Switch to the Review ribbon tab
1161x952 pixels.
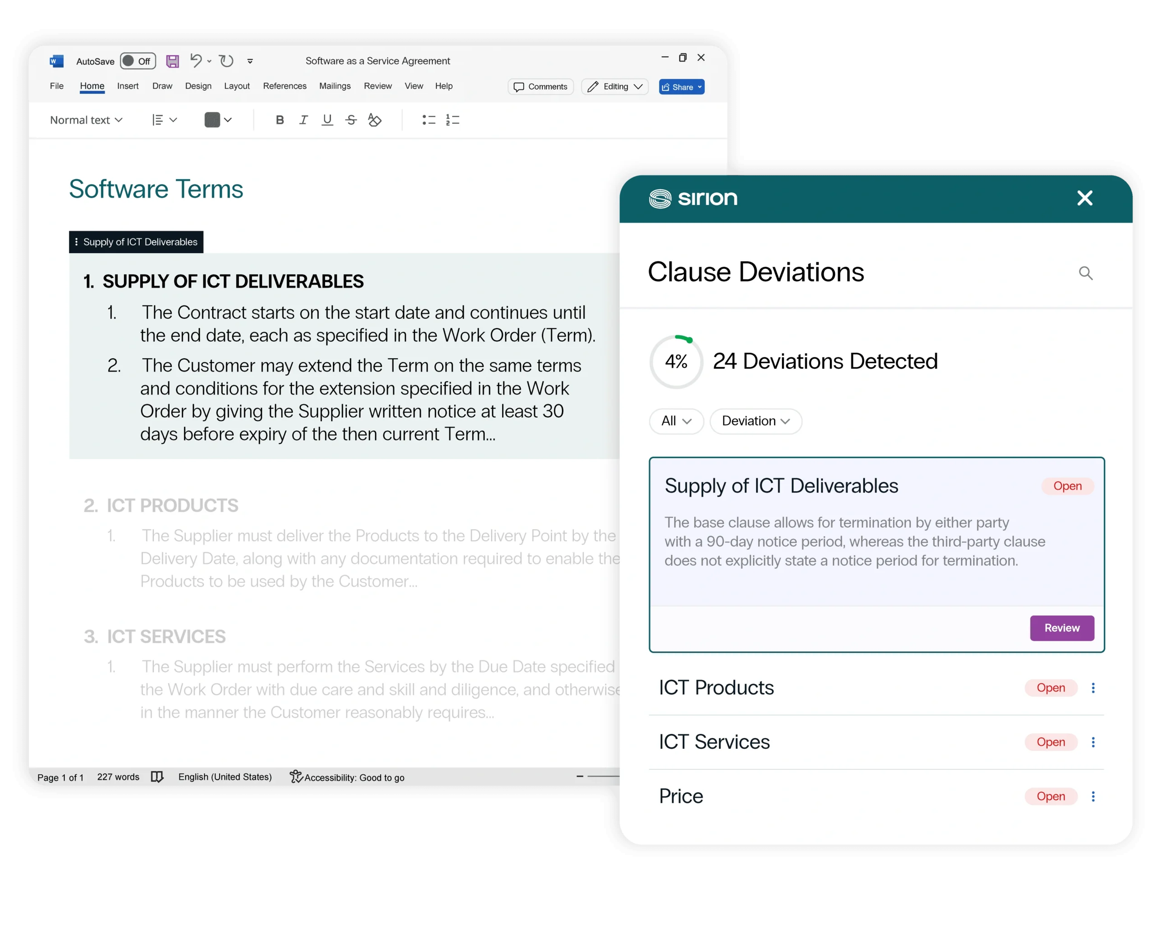tap(377, 86)
